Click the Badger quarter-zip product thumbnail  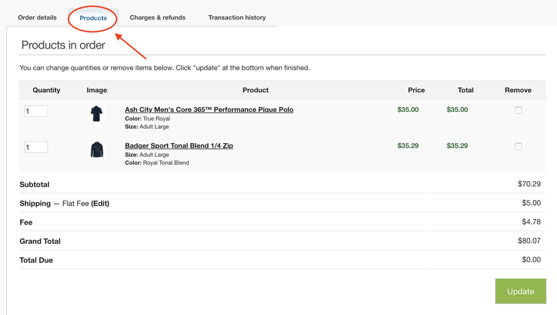click(97, 149)
